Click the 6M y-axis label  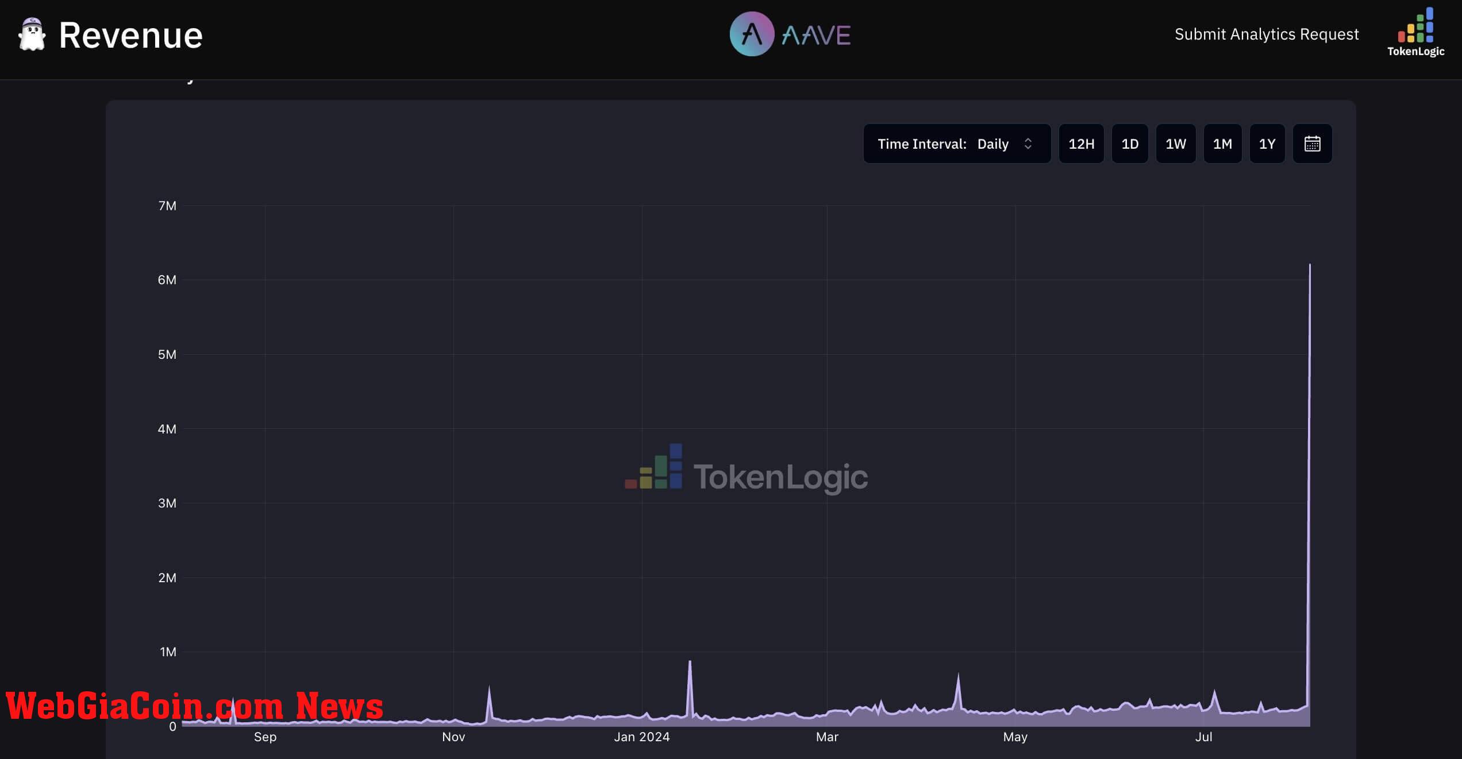[167, 280]
